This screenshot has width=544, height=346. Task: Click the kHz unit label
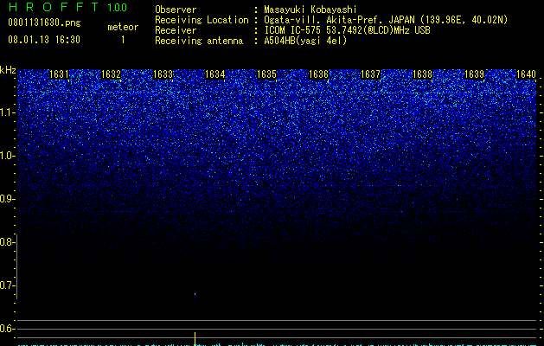click(x=8, y=70)
